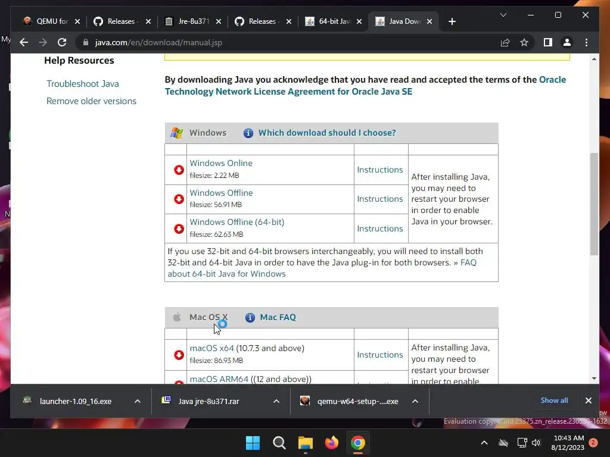The image size is (610, 457).
Task: Expand options for Java jre-8u371.rar download
Action: point(276,401)
